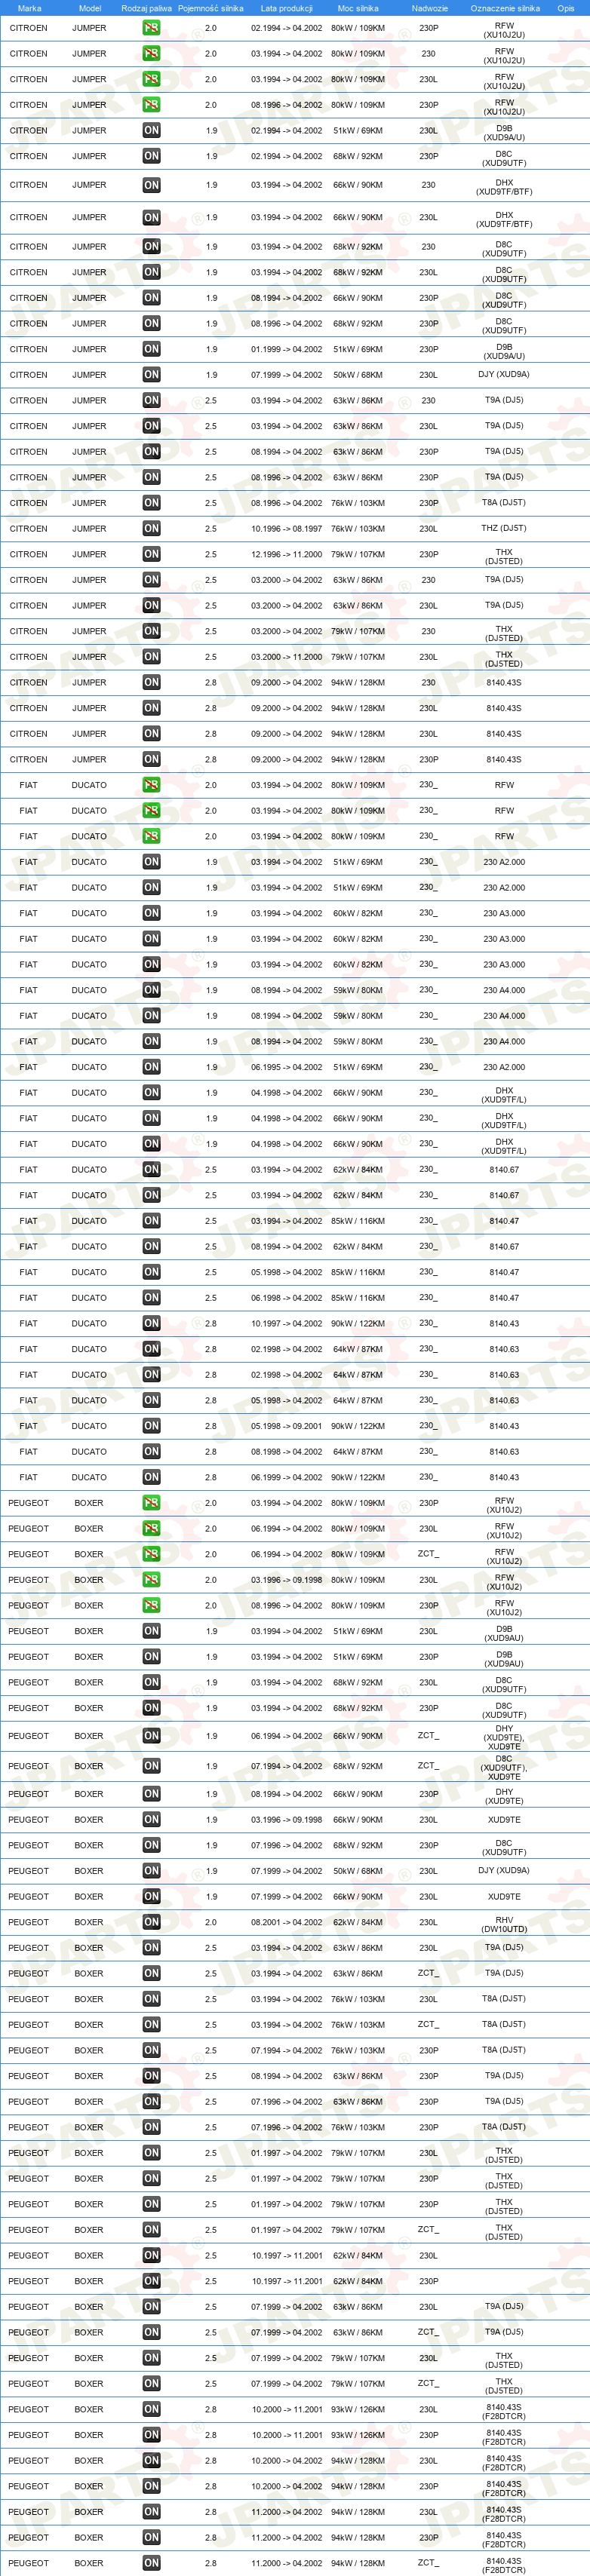Click date cell '07.1996 -> 04.2002' in Peugeot 1.9 row

(x=287, y=1845)
